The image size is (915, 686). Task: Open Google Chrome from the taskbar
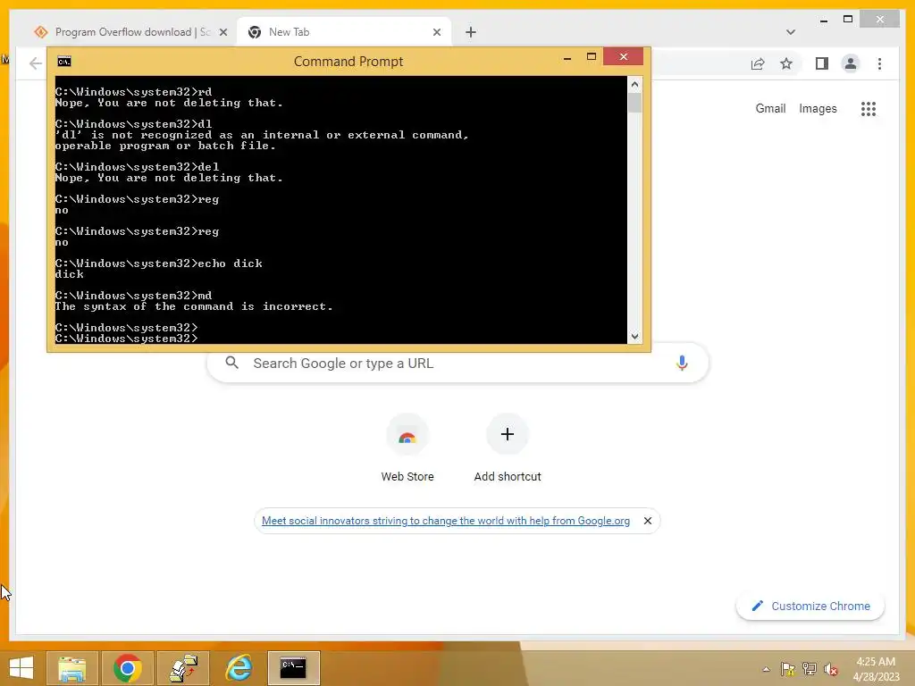coord(127,668)
